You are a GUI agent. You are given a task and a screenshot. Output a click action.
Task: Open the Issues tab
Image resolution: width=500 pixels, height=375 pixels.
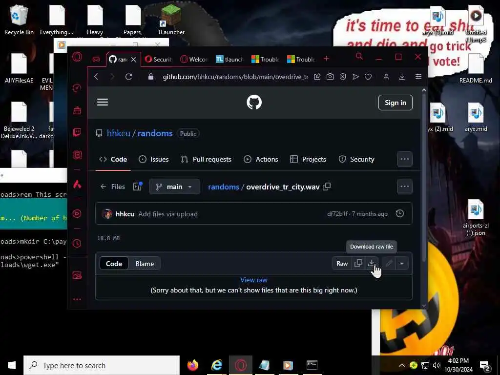[154, 159]
